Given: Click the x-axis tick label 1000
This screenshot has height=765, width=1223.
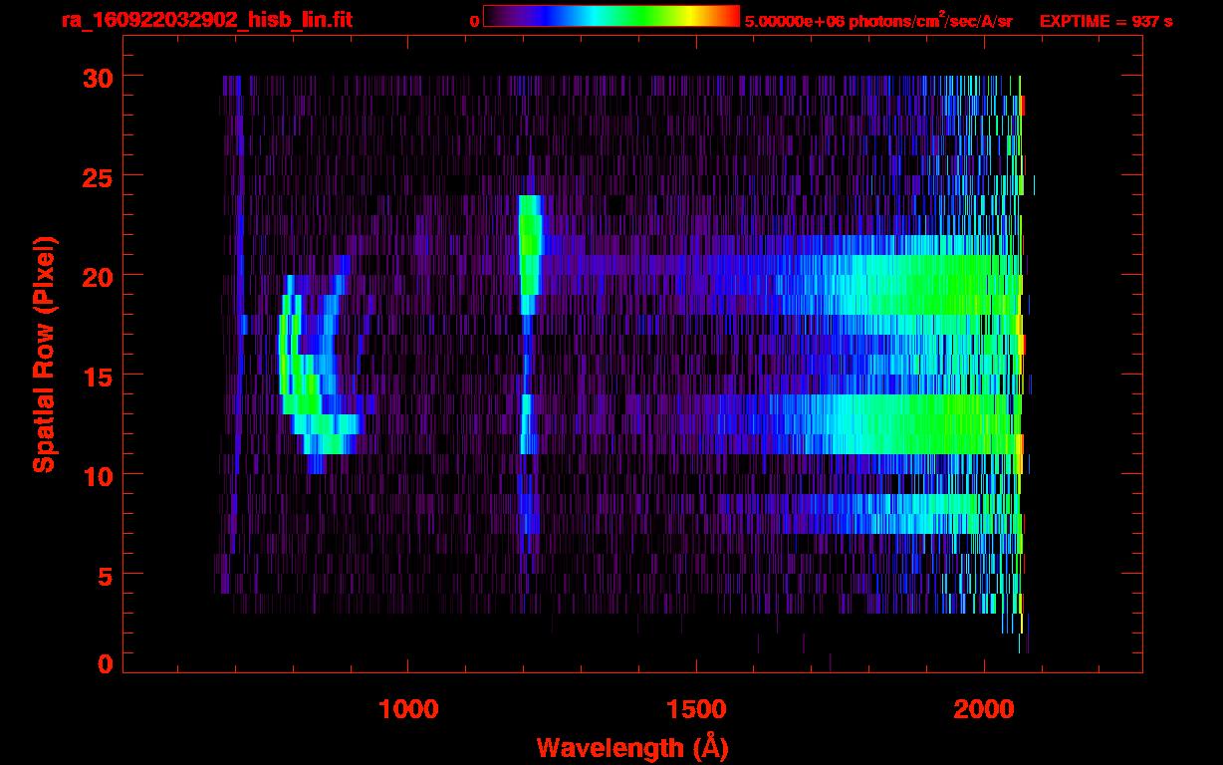Looking at the screenshot, I should coord(408,709).
